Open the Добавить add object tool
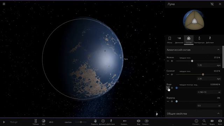Viewport: 224px width, 126px height. click(103, 122)
